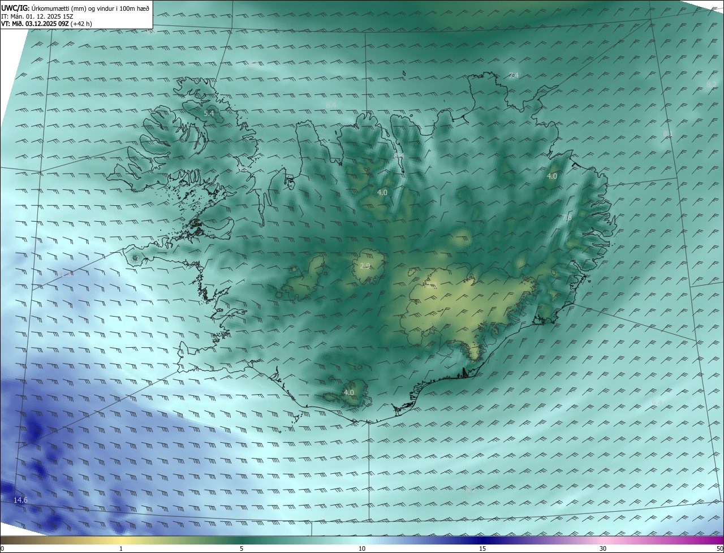Viewport: 724px width, 553px height.
Task: Select the 5 tick on the color scale
Action: tap(242, 548)
